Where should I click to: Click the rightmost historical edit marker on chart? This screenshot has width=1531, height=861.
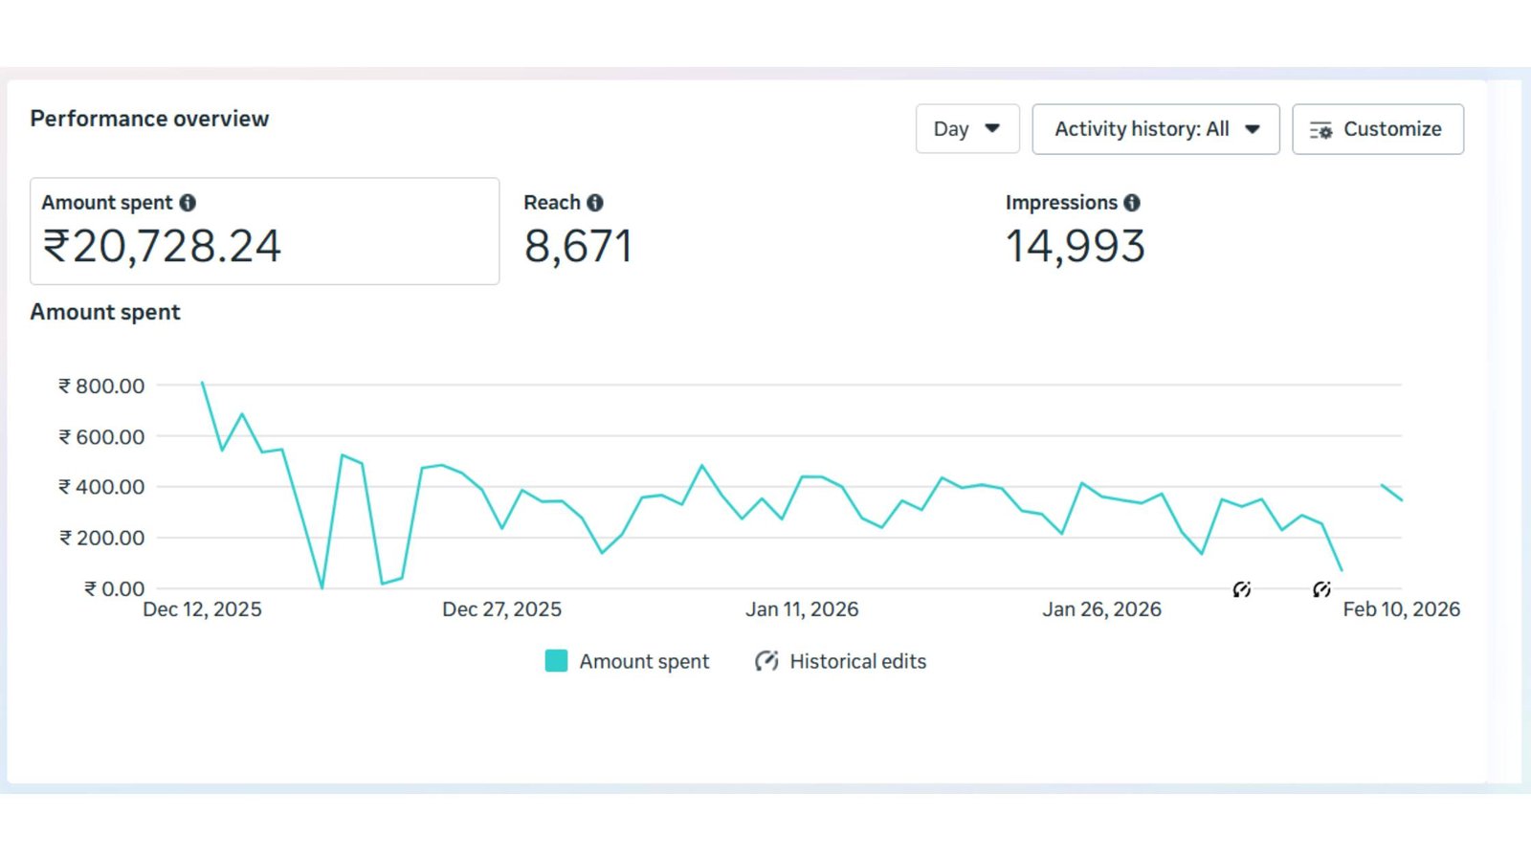1321,589
